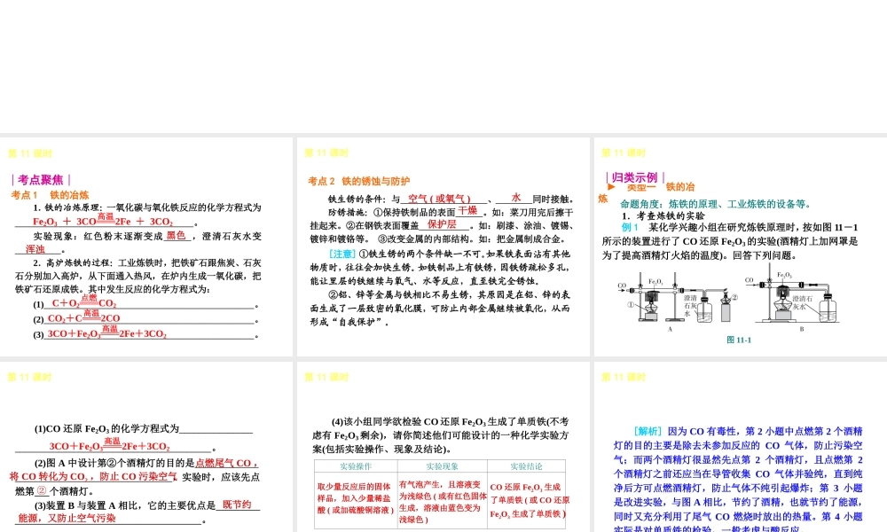Click the 图 11-1 caption
The image size is (887, 532).
coord(739,340)
